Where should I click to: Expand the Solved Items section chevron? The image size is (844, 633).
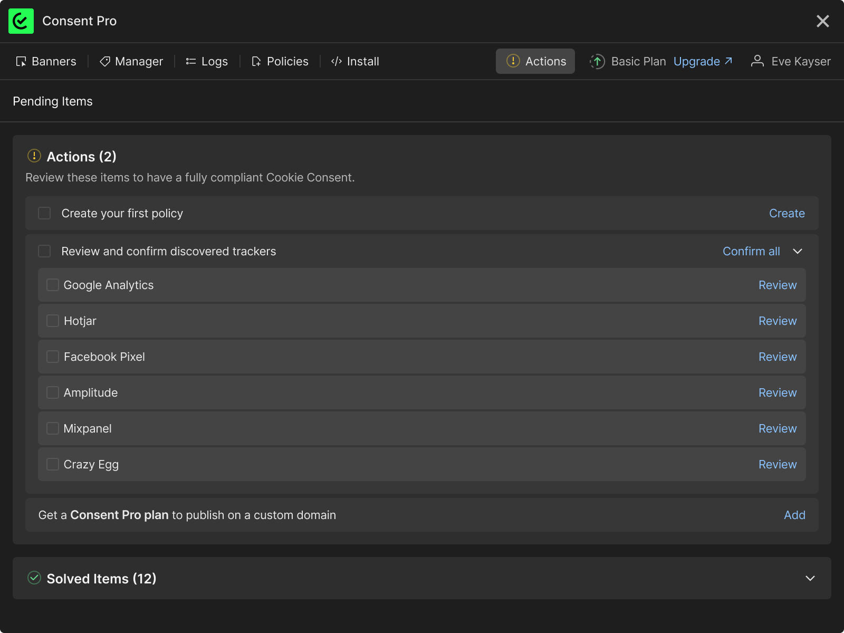tap(810, 578)
